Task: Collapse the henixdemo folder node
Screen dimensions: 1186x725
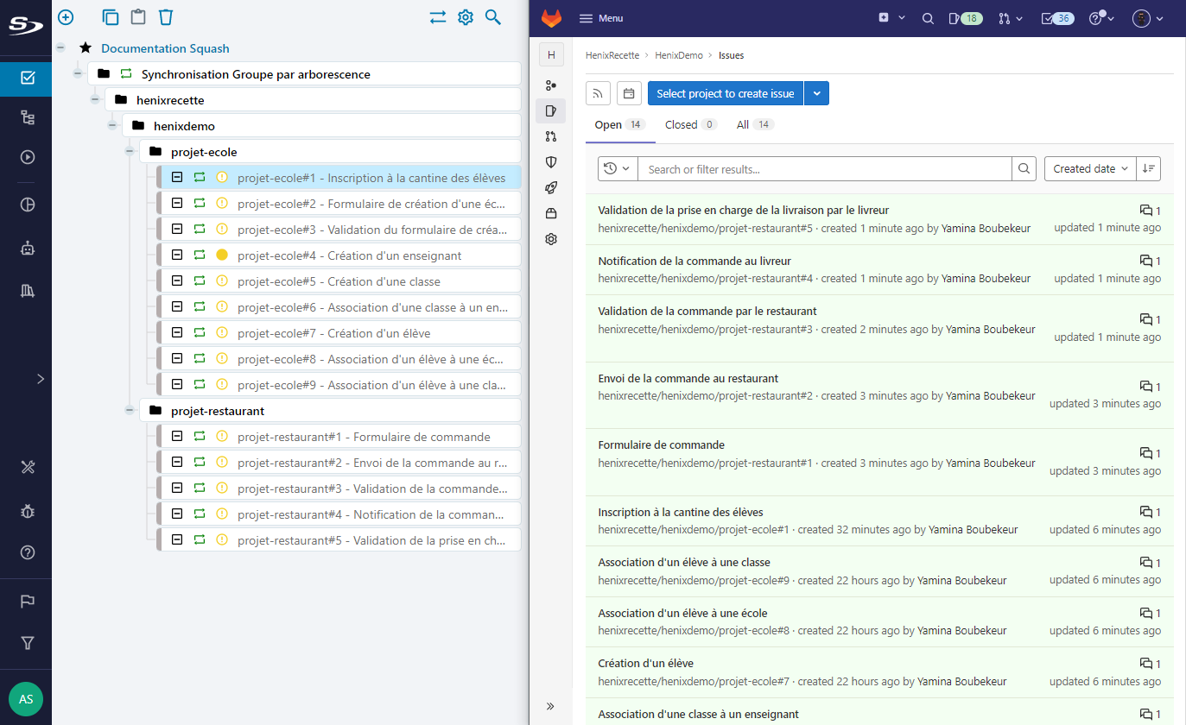Action: pyautogui.click(x=111, y=123)
